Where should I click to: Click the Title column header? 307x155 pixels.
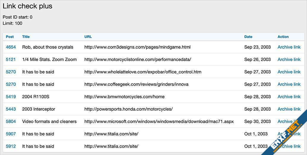point(26,37)
